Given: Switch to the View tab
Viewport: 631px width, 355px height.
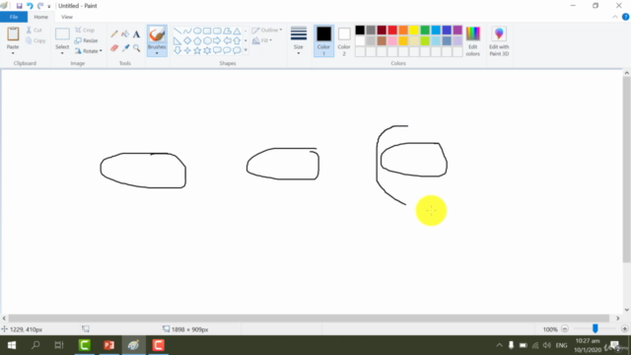Looking at the screenshot, I should click(x=67, y=17).
